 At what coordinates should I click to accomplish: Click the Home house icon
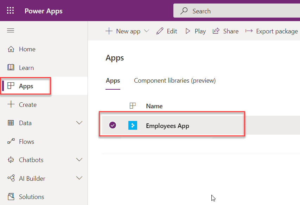[11, 49]
